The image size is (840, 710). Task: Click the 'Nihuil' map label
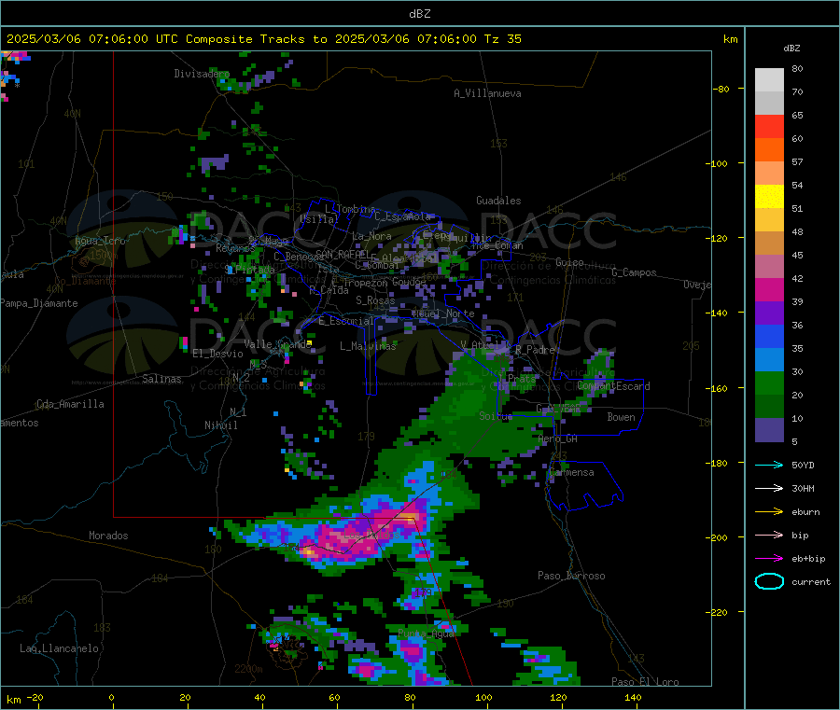pyautogui.click(x=220, y=425)
